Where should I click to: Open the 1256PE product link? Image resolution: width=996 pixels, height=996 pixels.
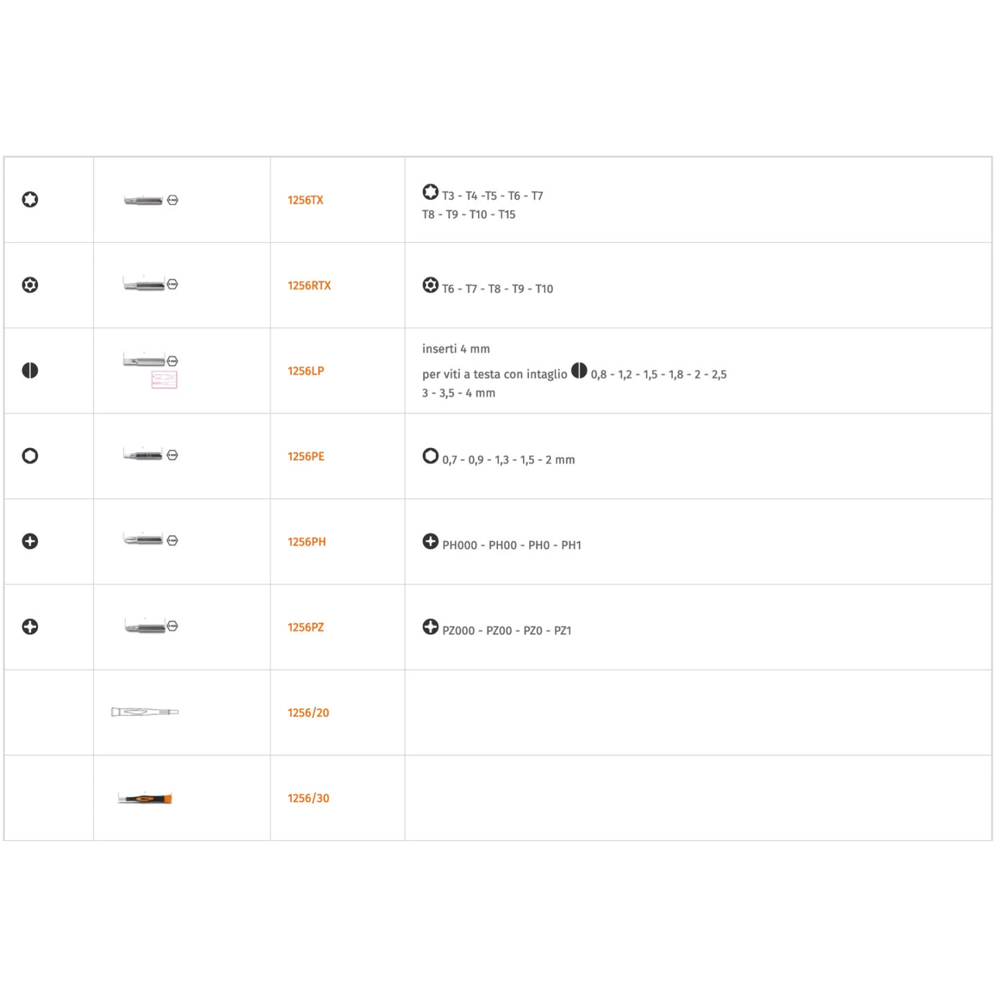click(306, 456)
